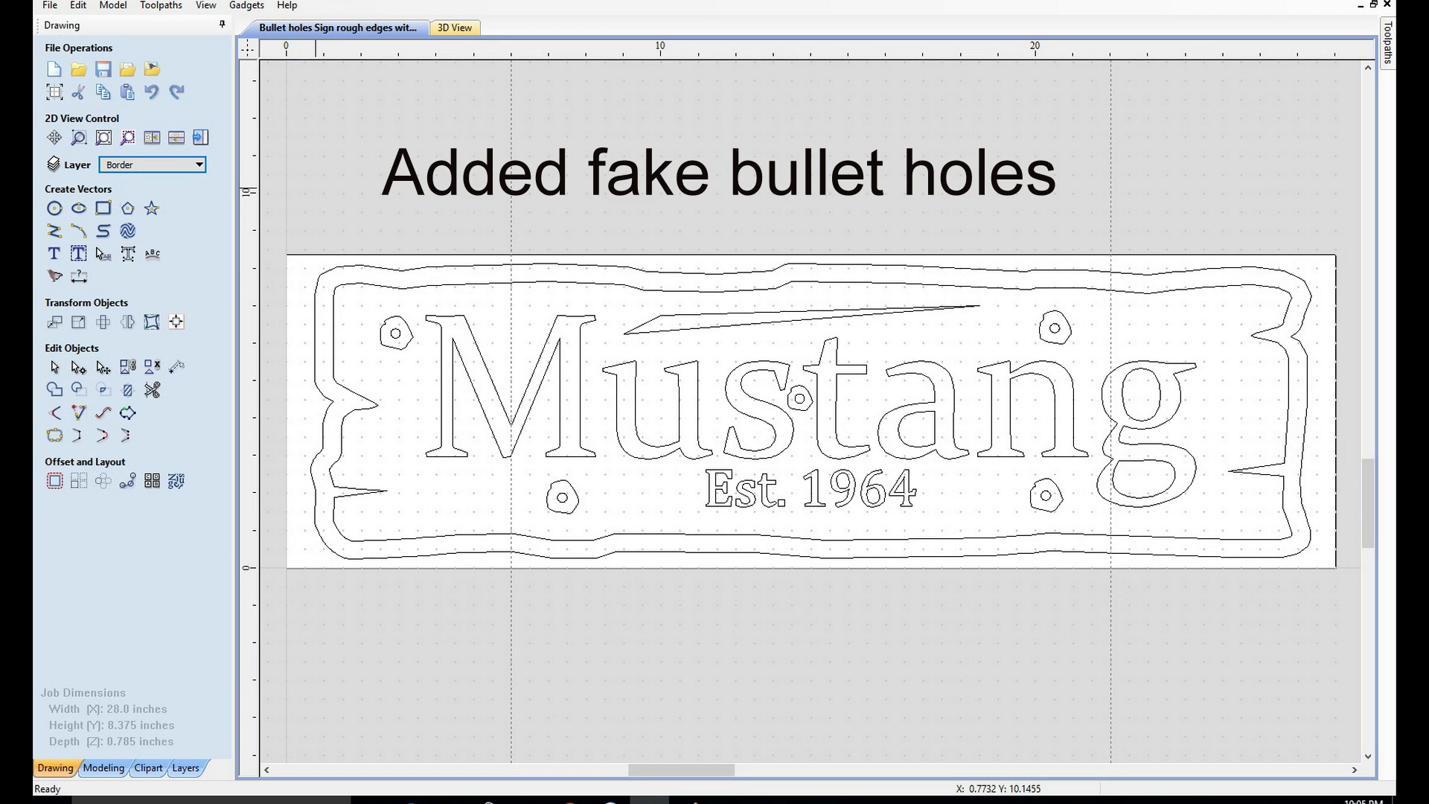This screenshot has width=1429, height=804.
Task: Open an existing file with the yellow folder icon
Action: click(x=79, y=69)
